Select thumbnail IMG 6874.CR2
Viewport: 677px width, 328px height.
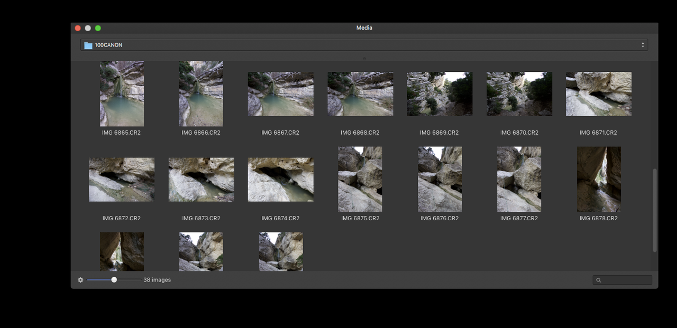click(280, 180)
